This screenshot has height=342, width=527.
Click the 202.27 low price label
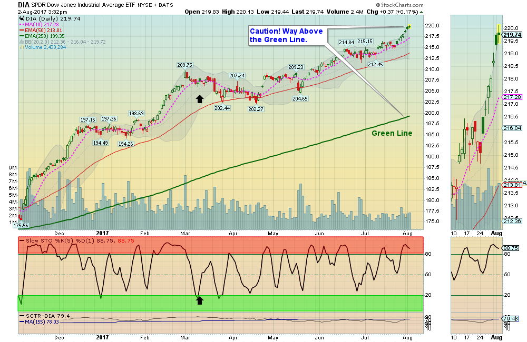click(256, 109)
